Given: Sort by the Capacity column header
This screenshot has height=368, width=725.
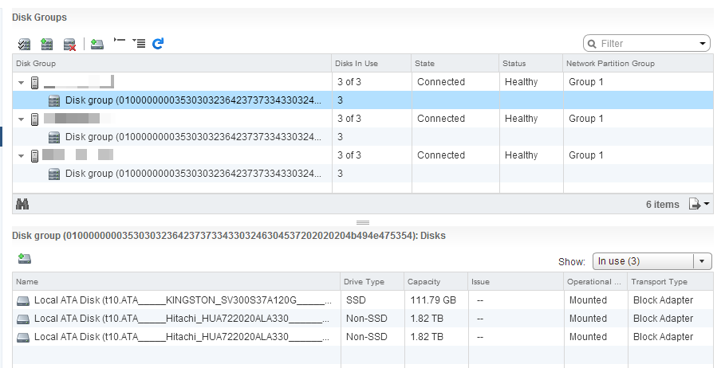Looking at the screenshot, I should click(x=435, y=282).
